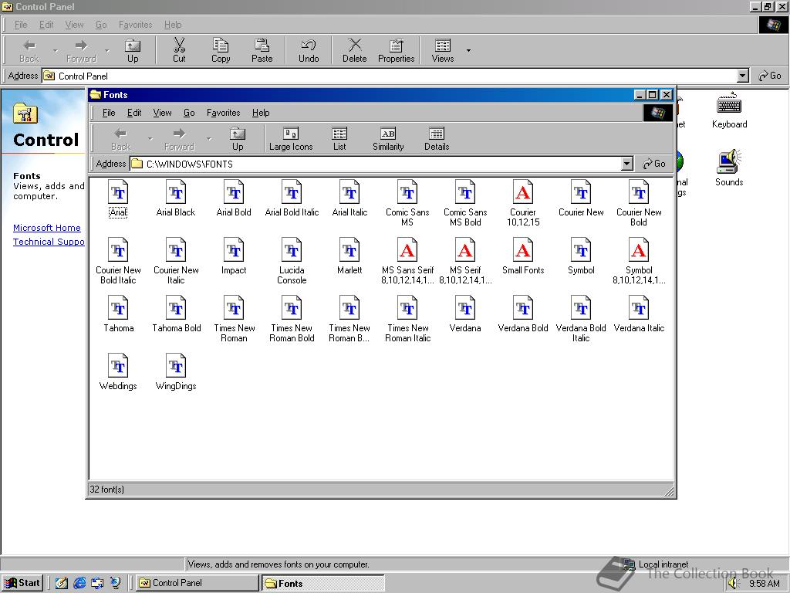The width and height of the screenshot is (790, 593).
Task: List fonts by Similarity
Action: point(388,139)
